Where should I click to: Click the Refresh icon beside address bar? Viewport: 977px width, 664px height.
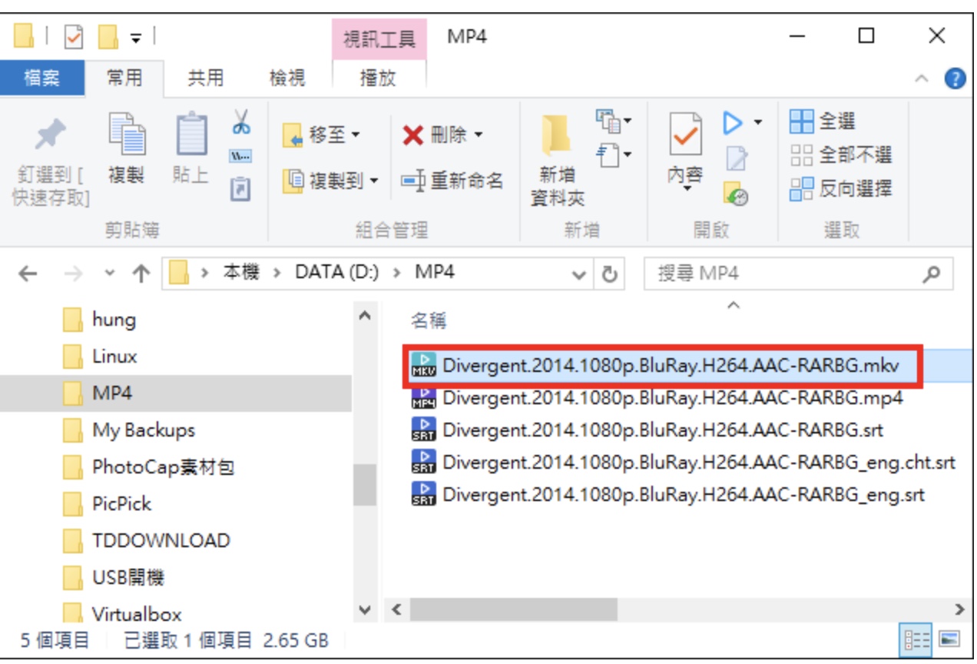(x=609, y=274)
